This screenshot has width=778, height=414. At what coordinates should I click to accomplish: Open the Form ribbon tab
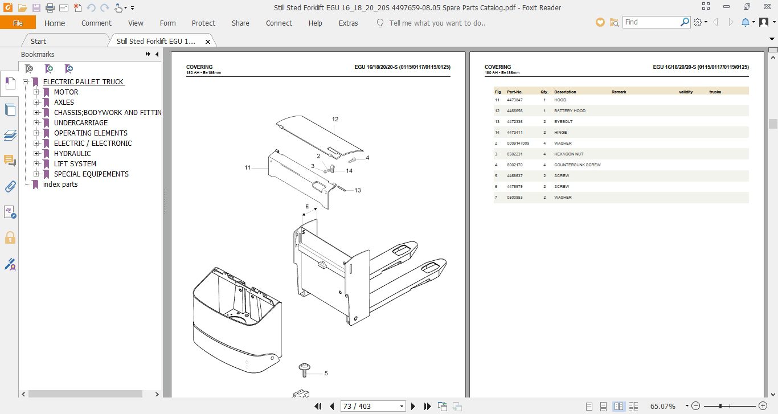click(x=167, y=23)
